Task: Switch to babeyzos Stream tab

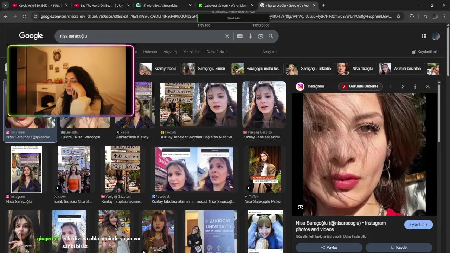Action: pyautogui.click(x=226, y=5)
